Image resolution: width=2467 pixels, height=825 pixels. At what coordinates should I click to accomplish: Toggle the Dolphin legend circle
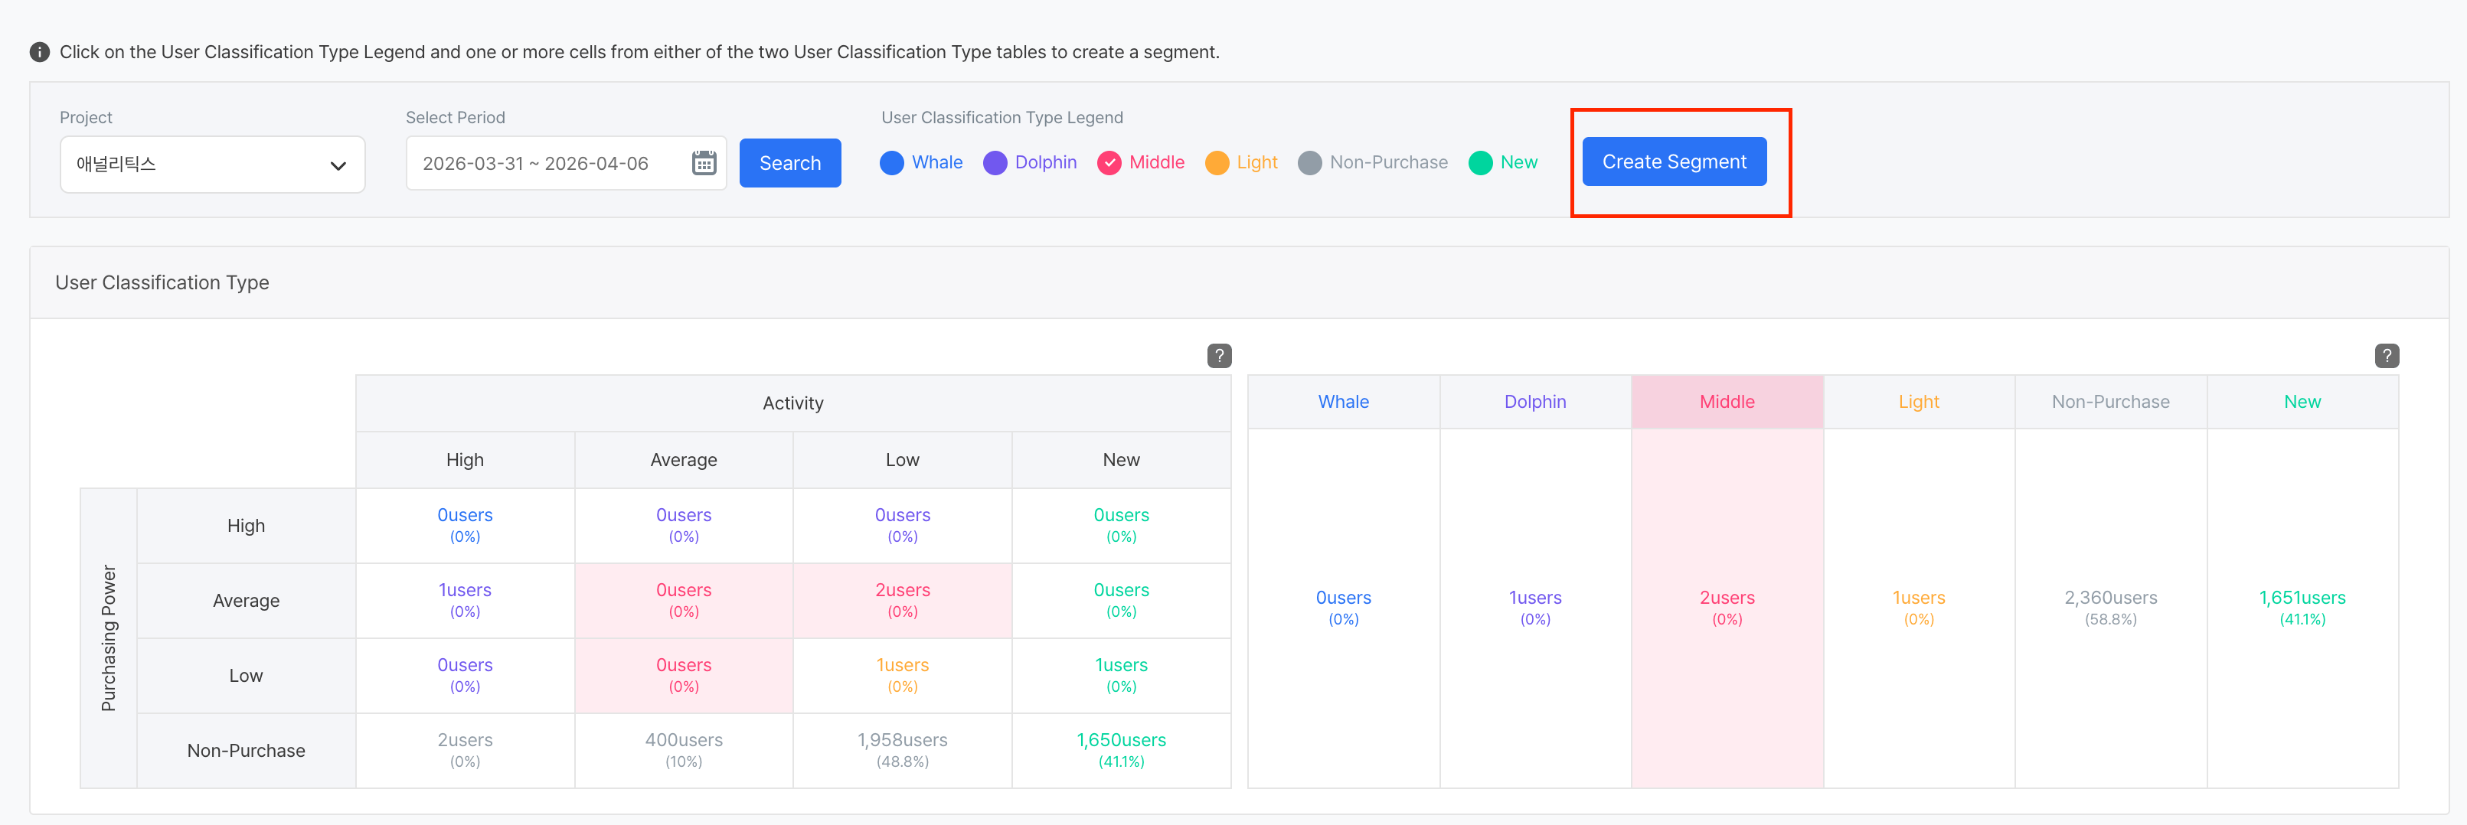pyautogui.click(x=995, y=163)
